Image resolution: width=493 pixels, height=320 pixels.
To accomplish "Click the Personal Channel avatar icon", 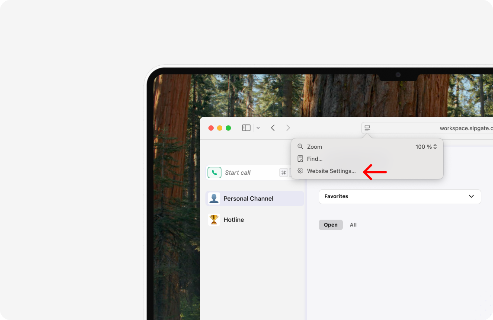I will (214, 198).
